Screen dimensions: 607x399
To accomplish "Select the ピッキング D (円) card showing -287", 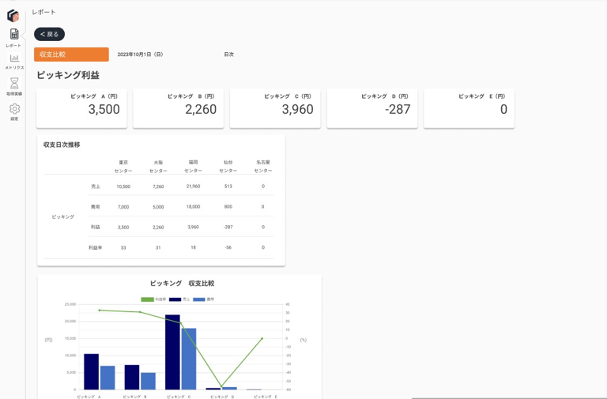I will [x=372, y=108].
